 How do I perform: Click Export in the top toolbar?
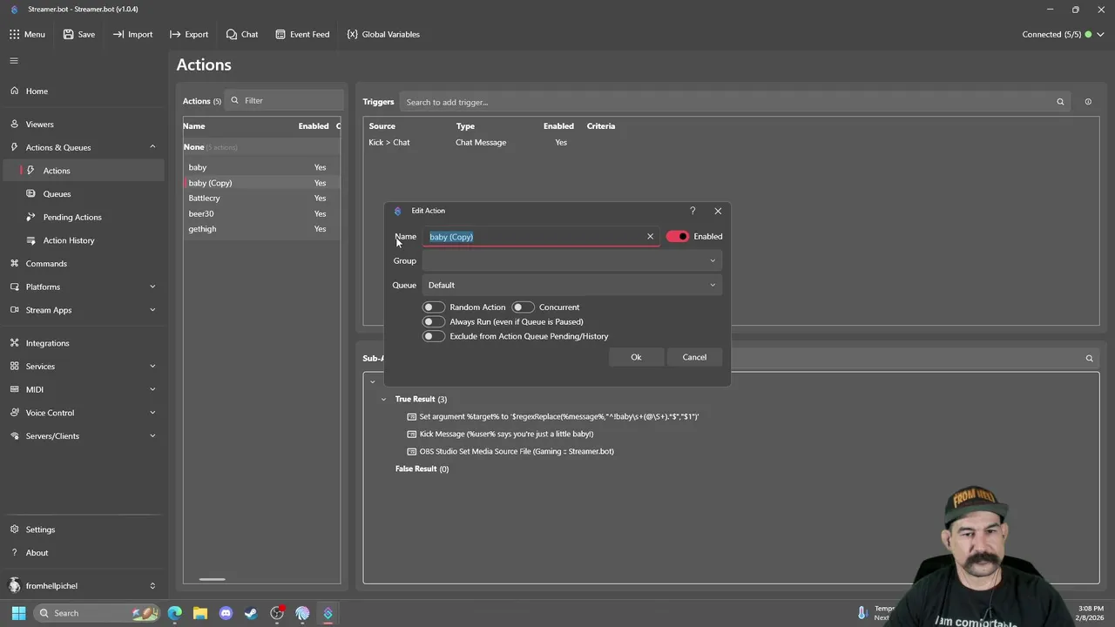coord(189,34)
